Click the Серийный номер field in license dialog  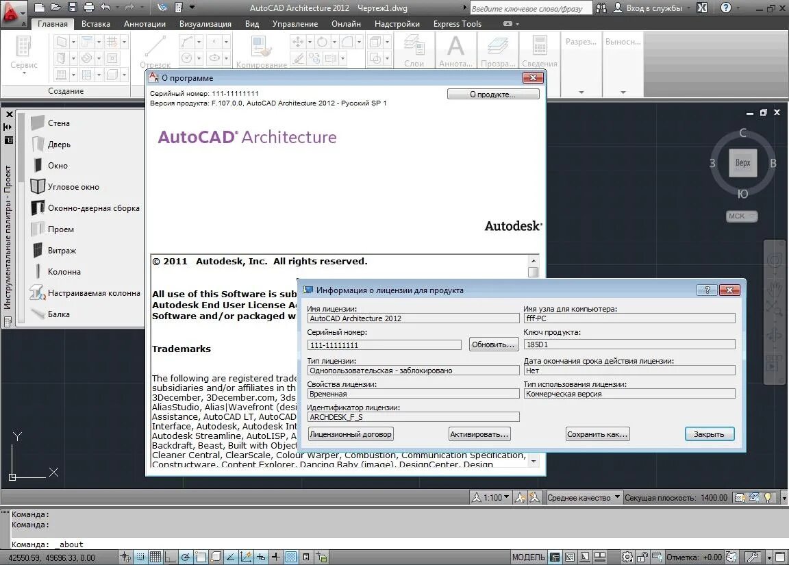[x=384, y=344]
